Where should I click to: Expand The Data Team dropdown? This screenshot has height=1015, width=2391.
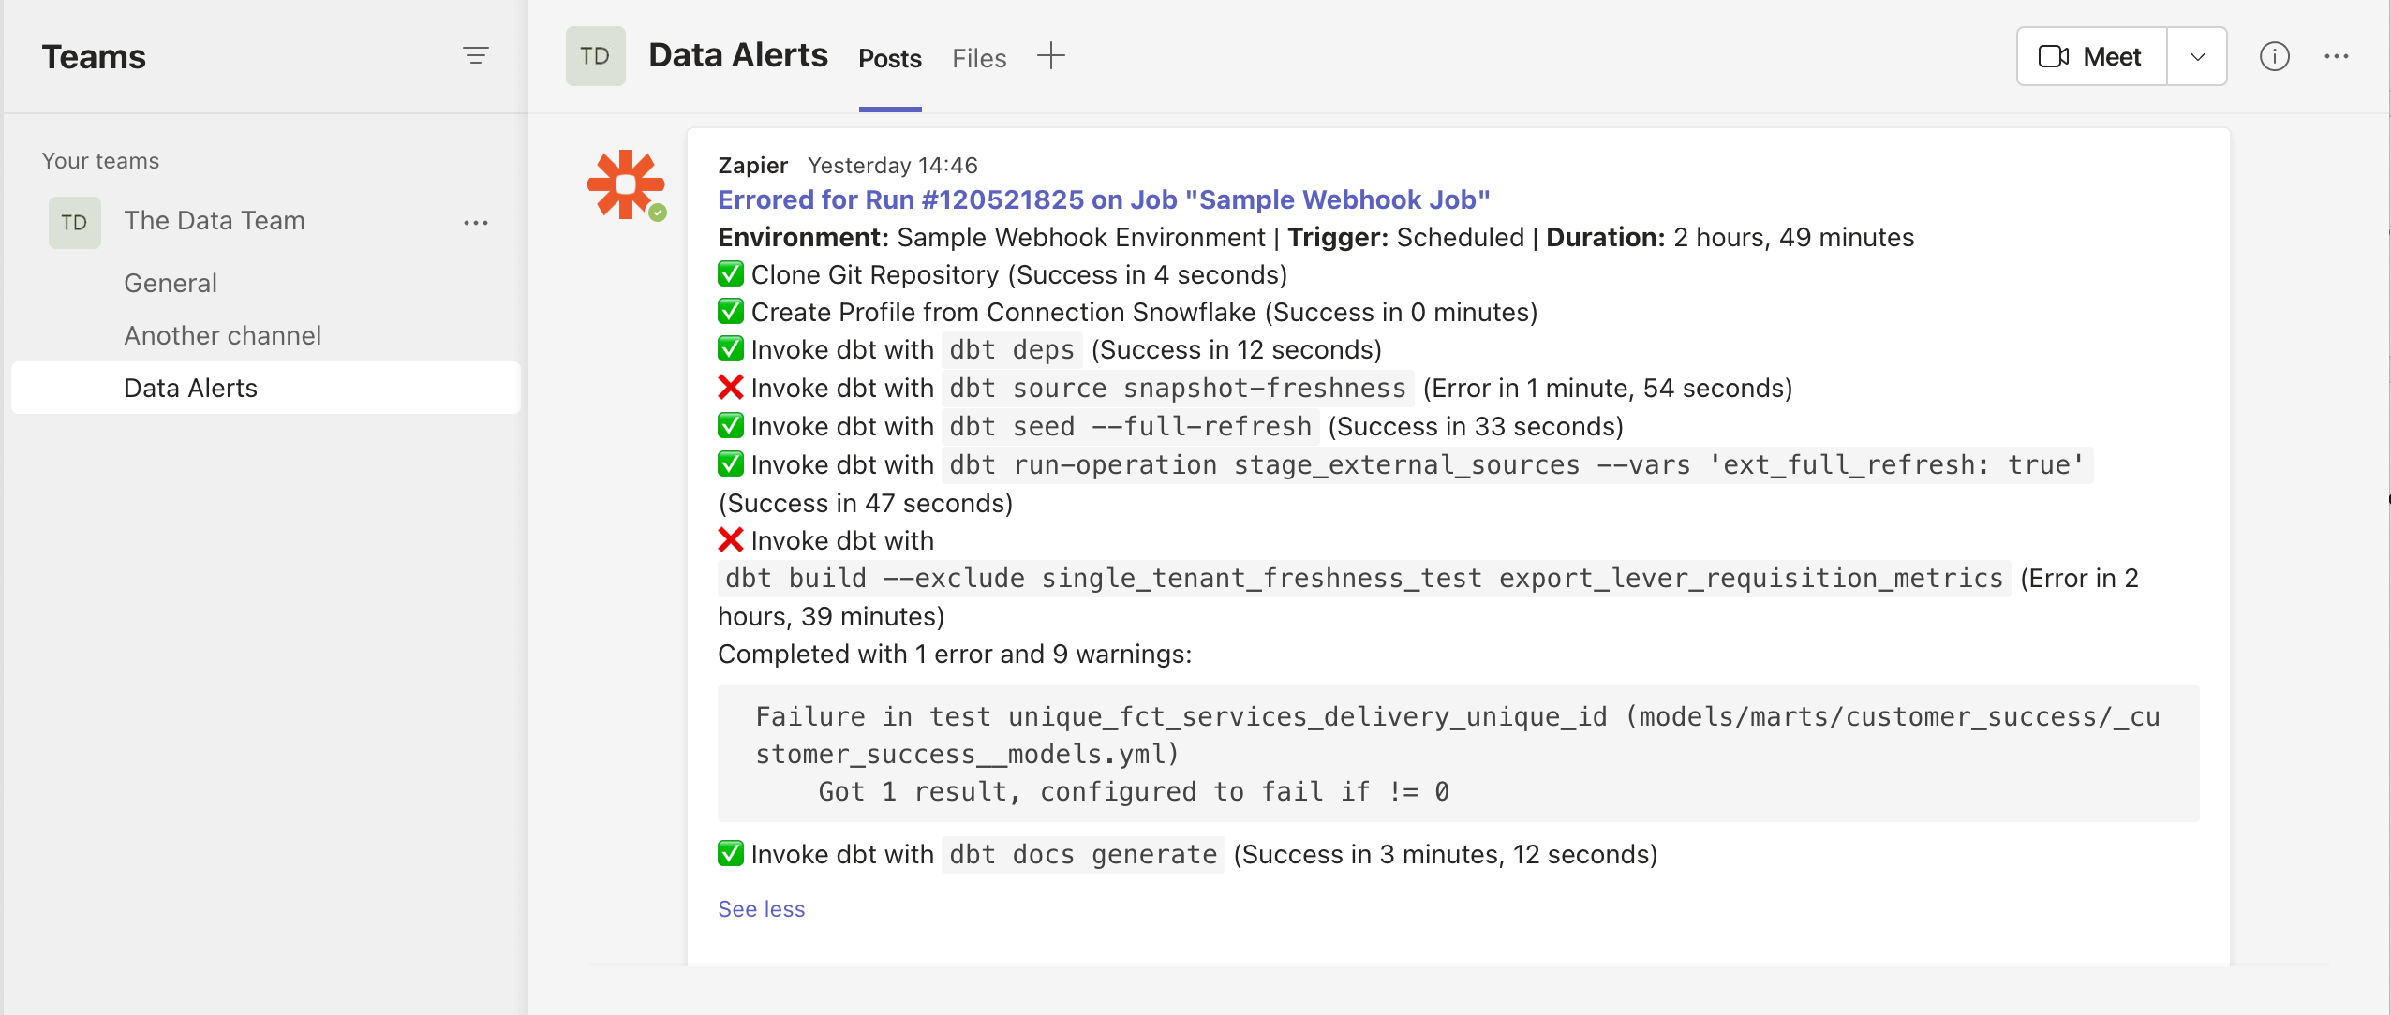[x=214, y=221]
